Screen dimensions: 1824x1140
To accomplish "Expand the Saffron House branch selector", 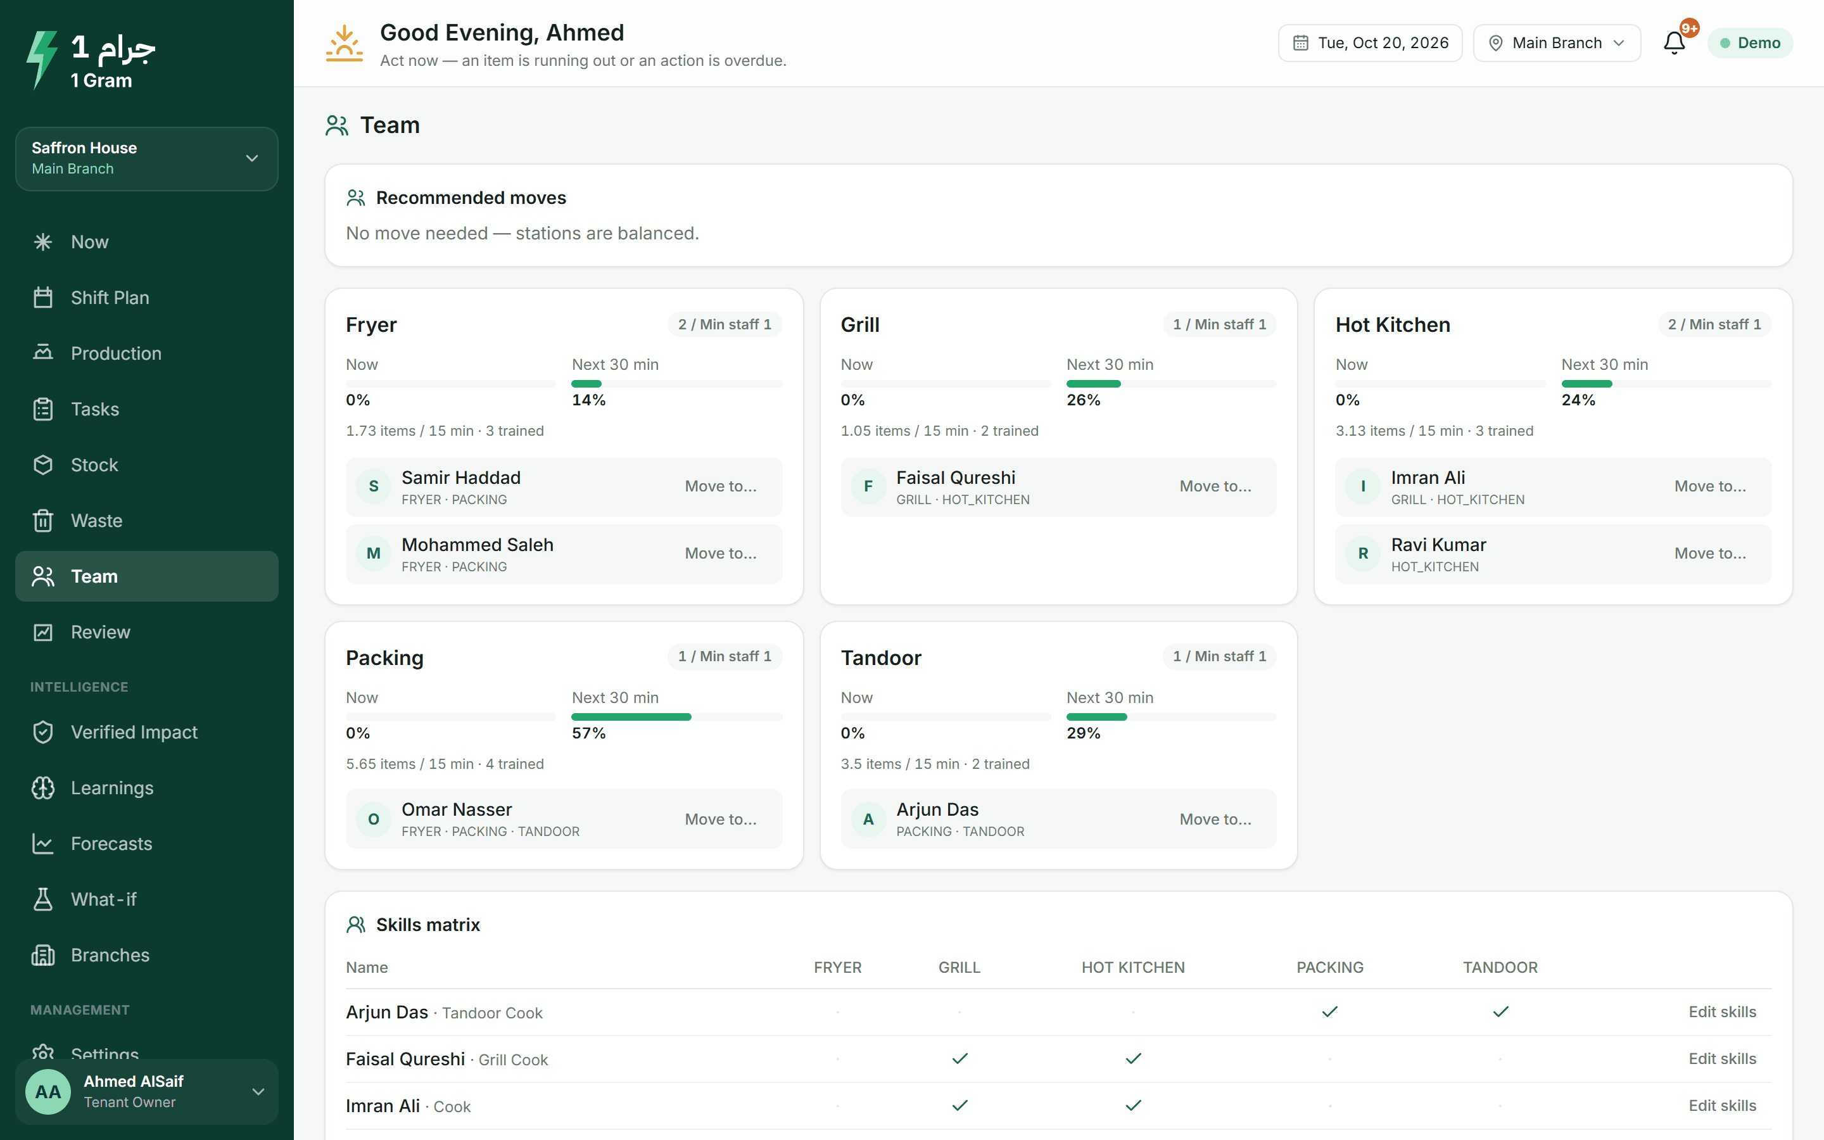I will pyautogui.click(x=147, y=158).
